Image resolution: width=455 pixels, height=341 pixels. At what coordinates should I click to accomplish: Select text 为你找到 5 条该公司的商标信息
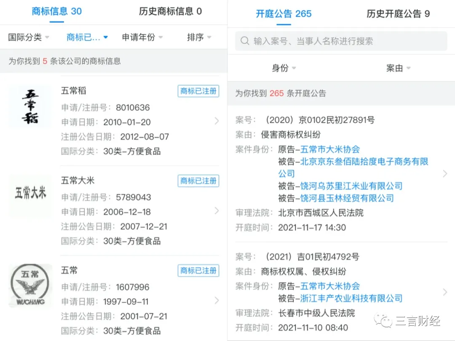click(x=64, y=61)
